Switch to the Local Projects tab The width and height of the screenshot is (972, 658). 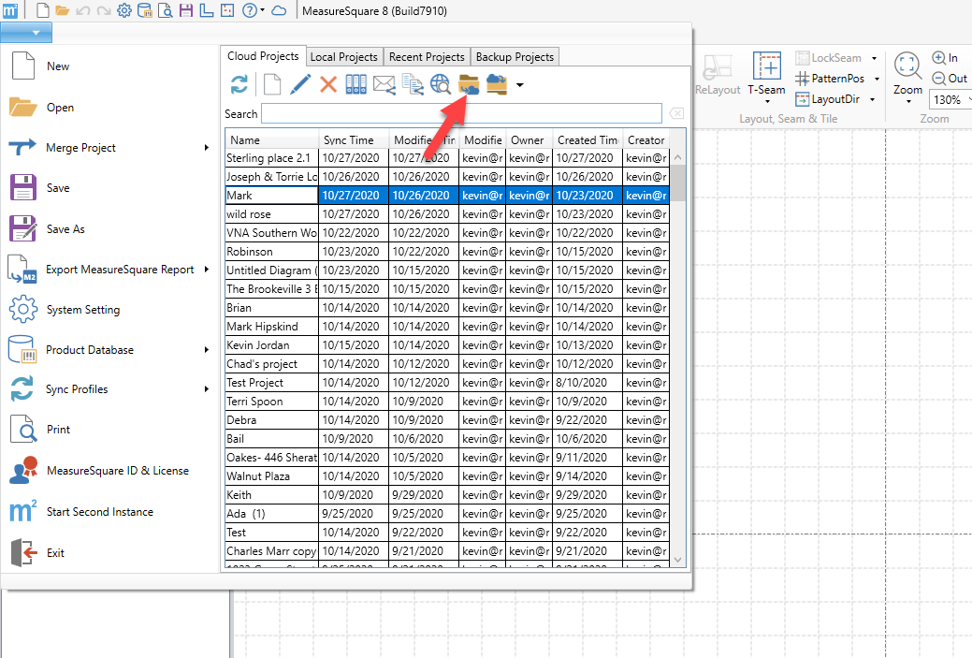tap(344, 57)
